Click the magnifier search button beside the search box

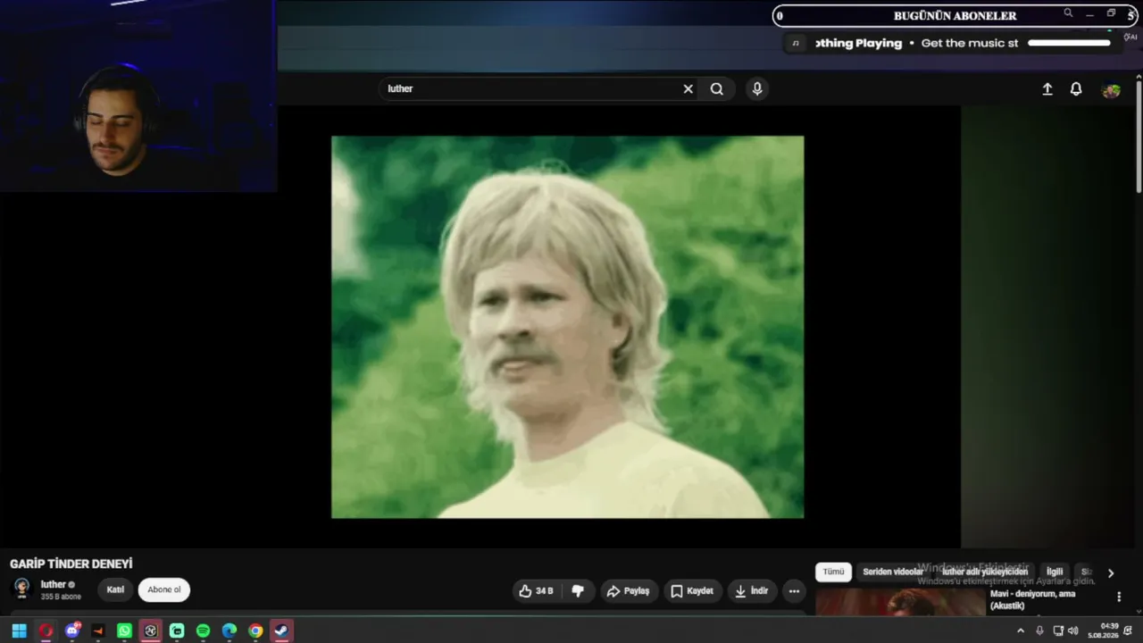(716, 89)
